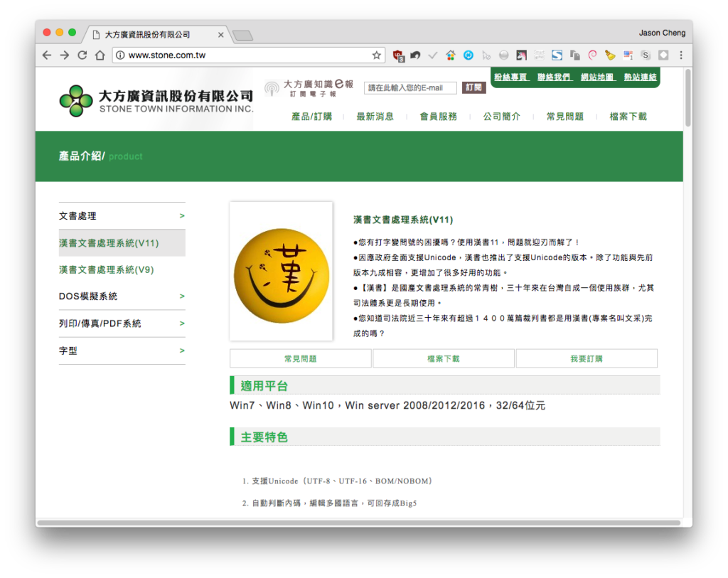Open a new tab button
The height and width of the screenshot is (578, 728).
242,36
